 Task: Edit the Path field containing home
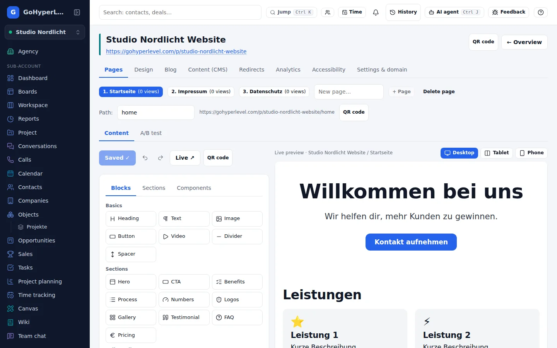156,113
